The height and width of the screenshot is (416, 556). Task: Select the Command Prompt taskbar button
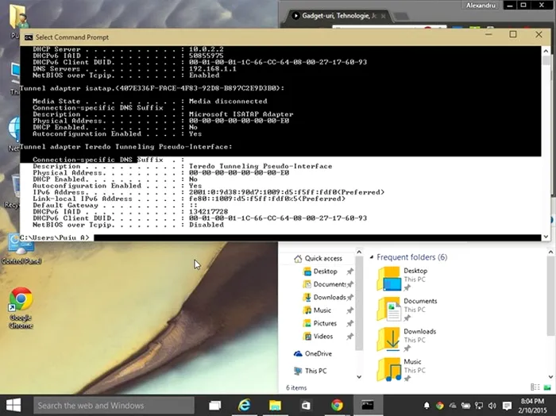367,405
